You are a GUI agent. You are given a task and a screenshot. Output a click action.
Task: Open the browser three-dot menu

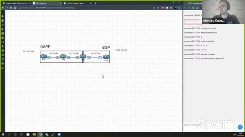tap(180, 8)
